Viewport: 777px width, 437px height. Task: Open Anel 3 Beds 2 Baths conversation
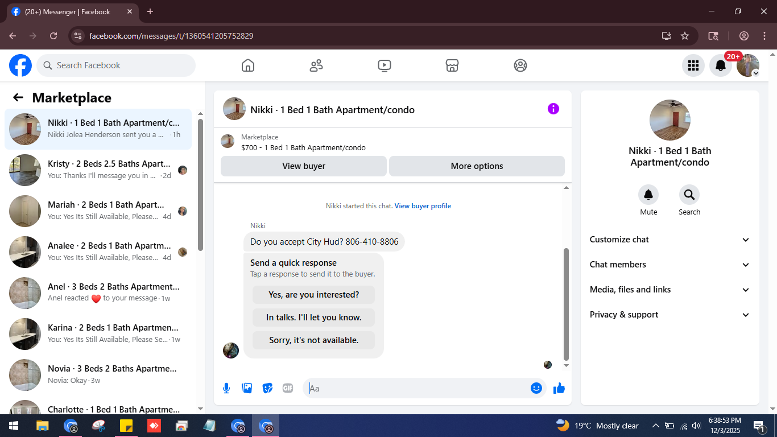(98, 293)
